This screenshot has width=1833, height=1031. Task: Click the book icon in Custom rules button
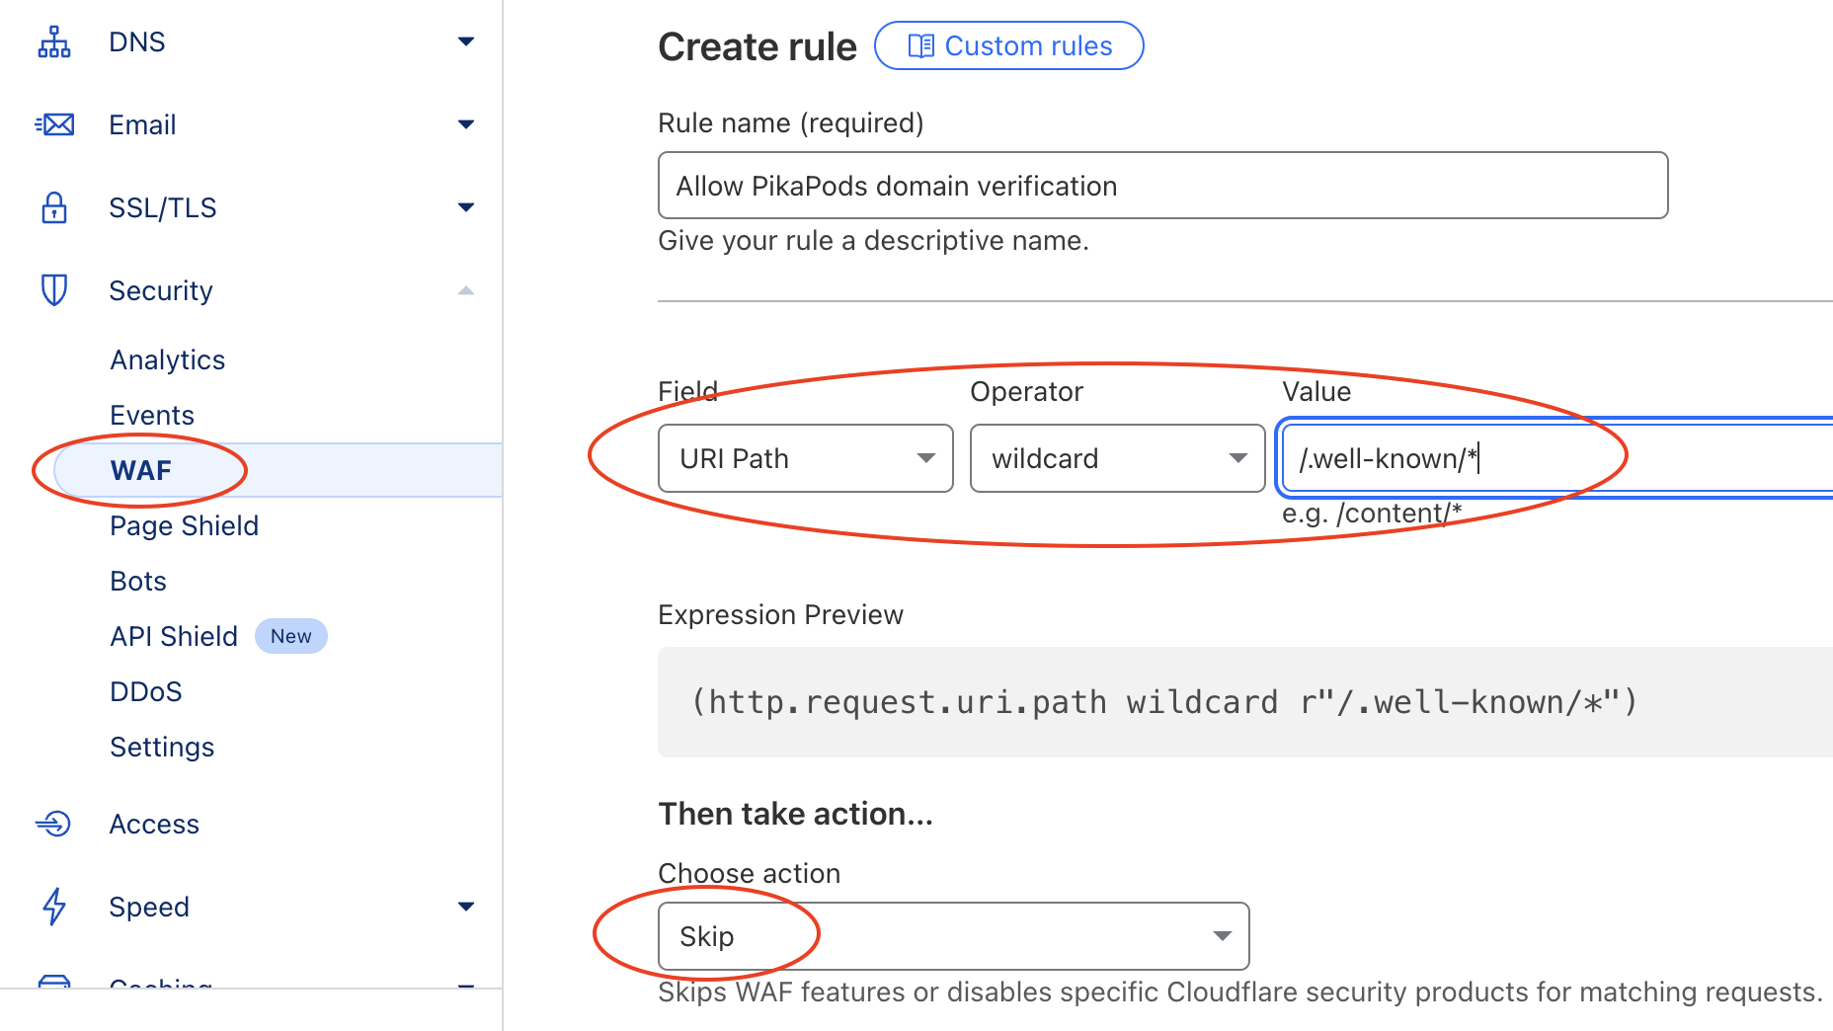coord(920,45)
